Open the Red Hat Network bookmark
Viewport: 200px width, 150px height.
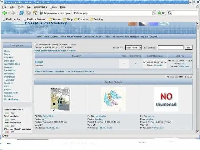pyautogui.click(x=35, y=19)
